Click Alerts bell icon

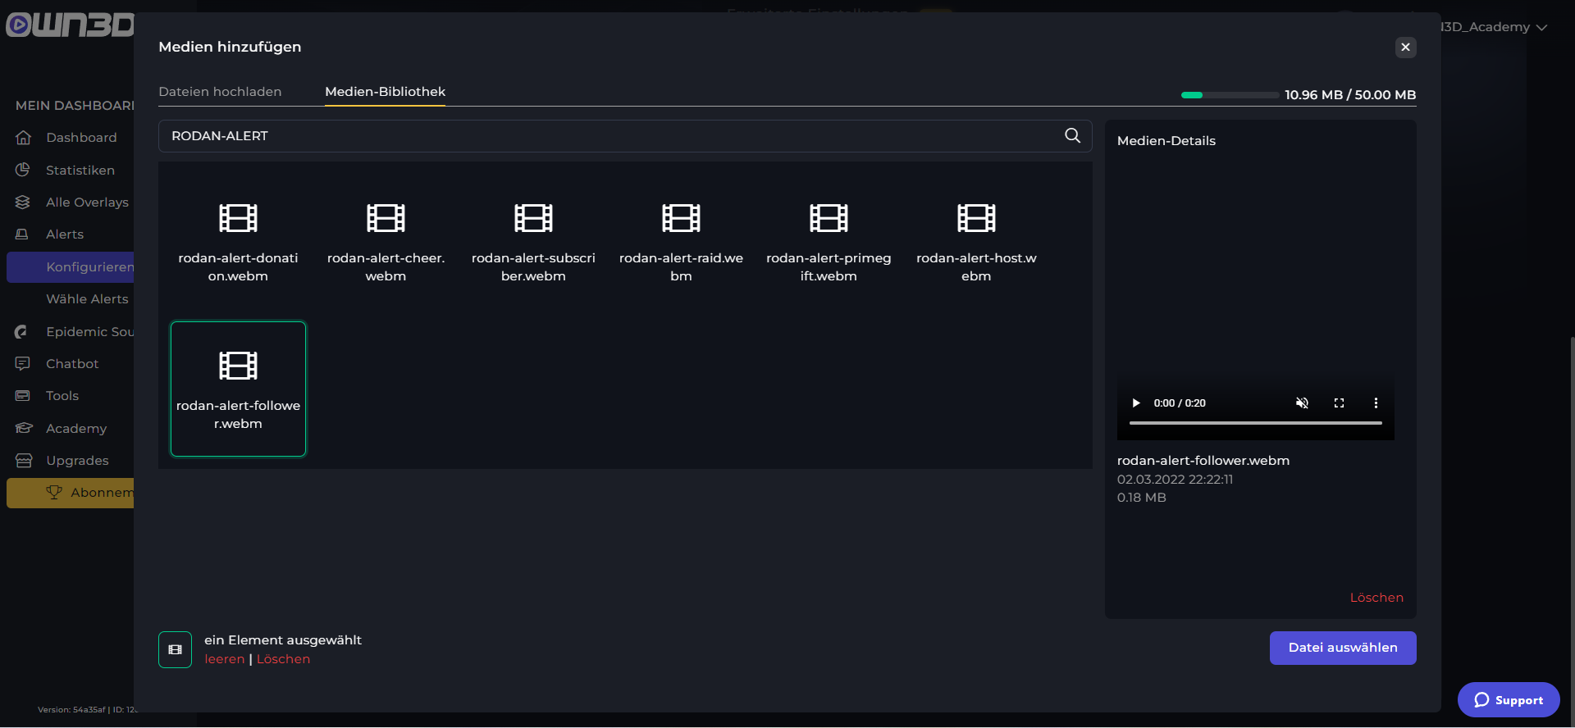[x=23, y=234]
